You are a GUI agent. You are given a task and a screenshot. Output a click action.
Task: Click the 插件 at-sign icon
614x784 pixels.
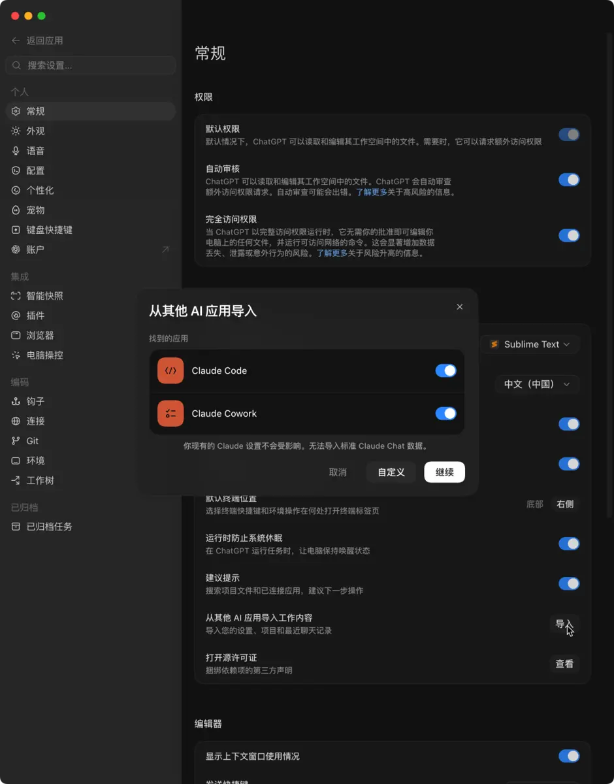click(16, 316)
